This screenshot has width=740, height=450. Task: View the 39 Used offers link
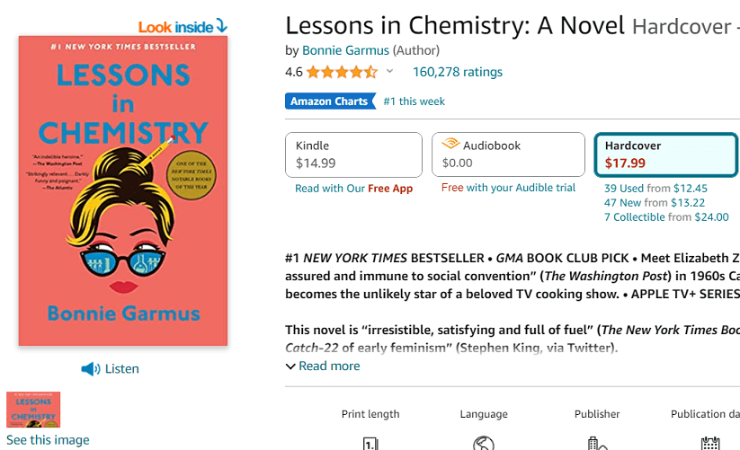click(624, 189)
